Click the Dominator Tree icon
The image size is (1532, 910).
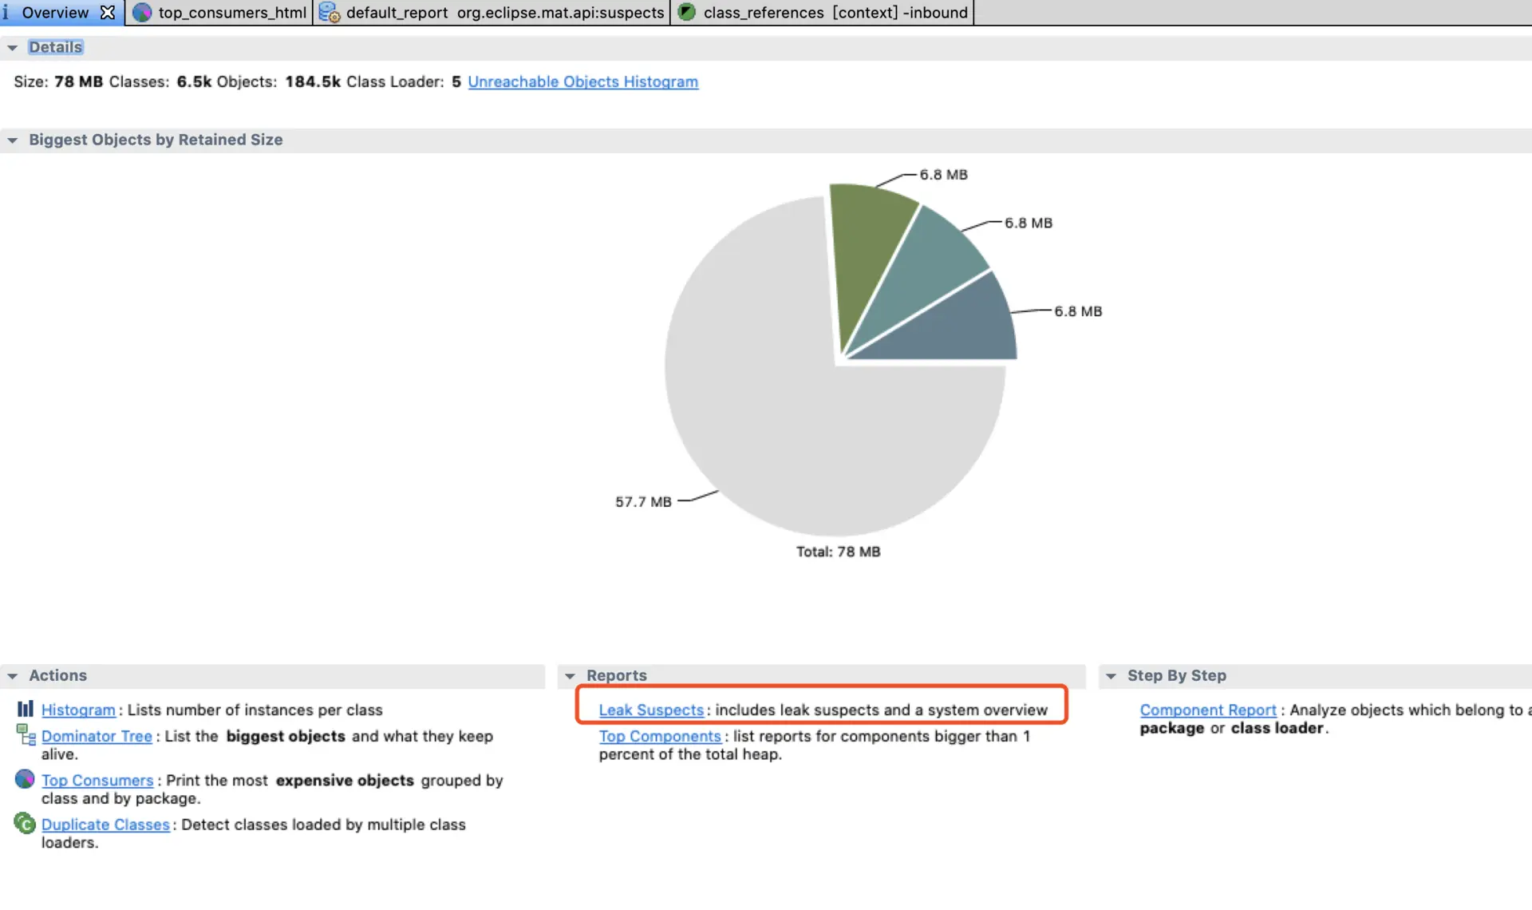tap(26, 734)
